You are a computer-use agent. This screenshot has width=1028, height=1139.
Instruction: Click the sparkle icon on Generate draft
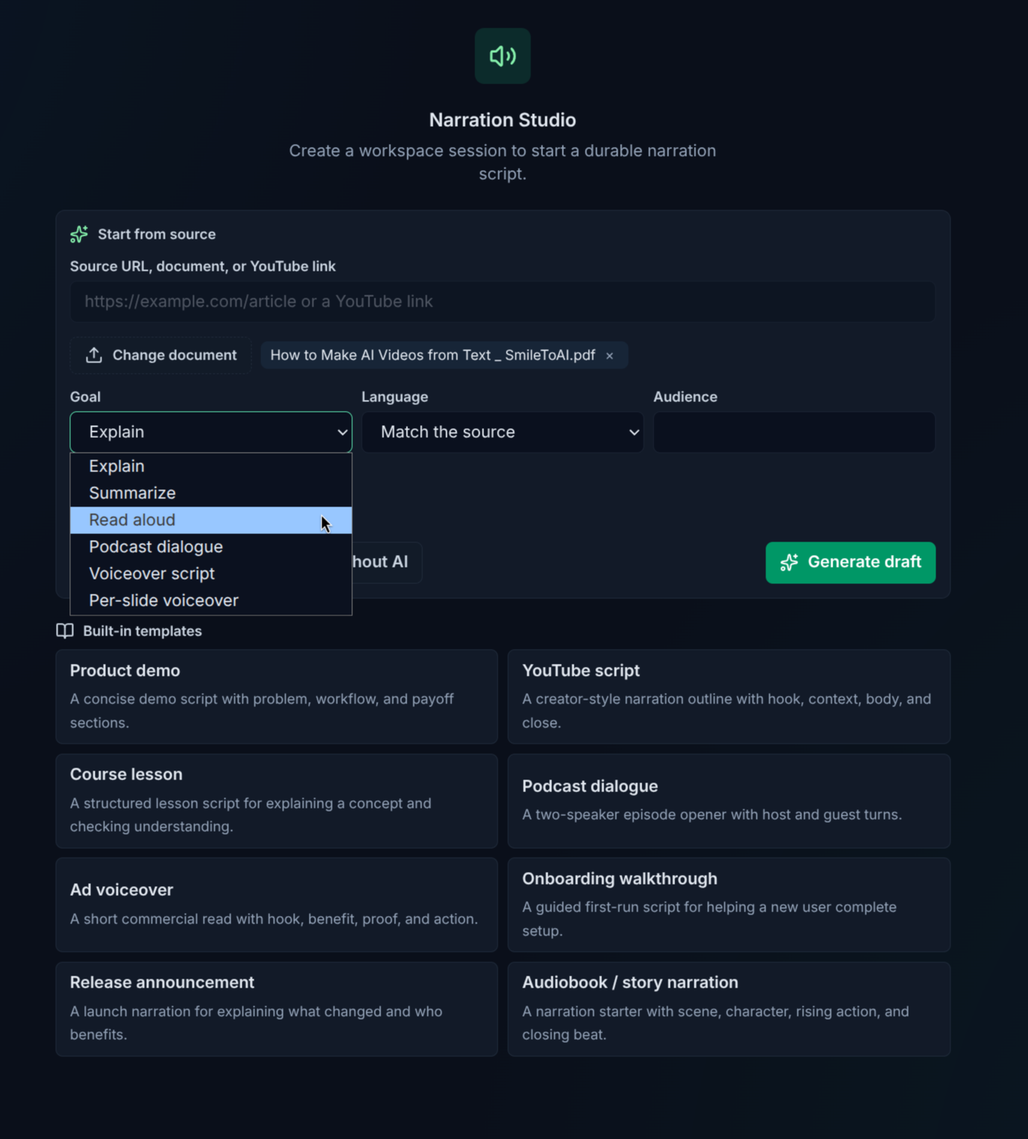[789, 562]
